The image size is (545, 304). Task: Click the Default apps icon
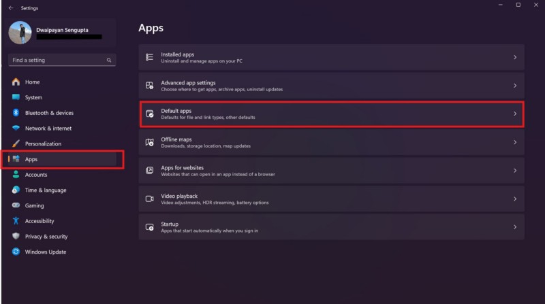coord(150,114)
